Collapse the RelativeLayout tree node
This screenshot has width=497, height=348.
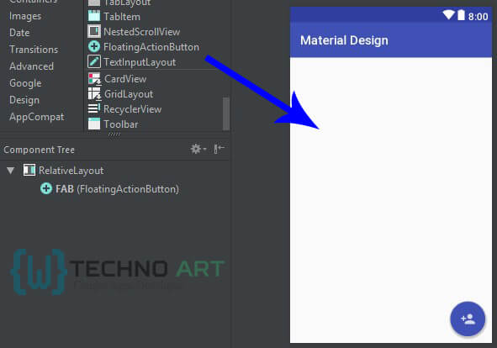pyautogui.click(x=10, y=171)
